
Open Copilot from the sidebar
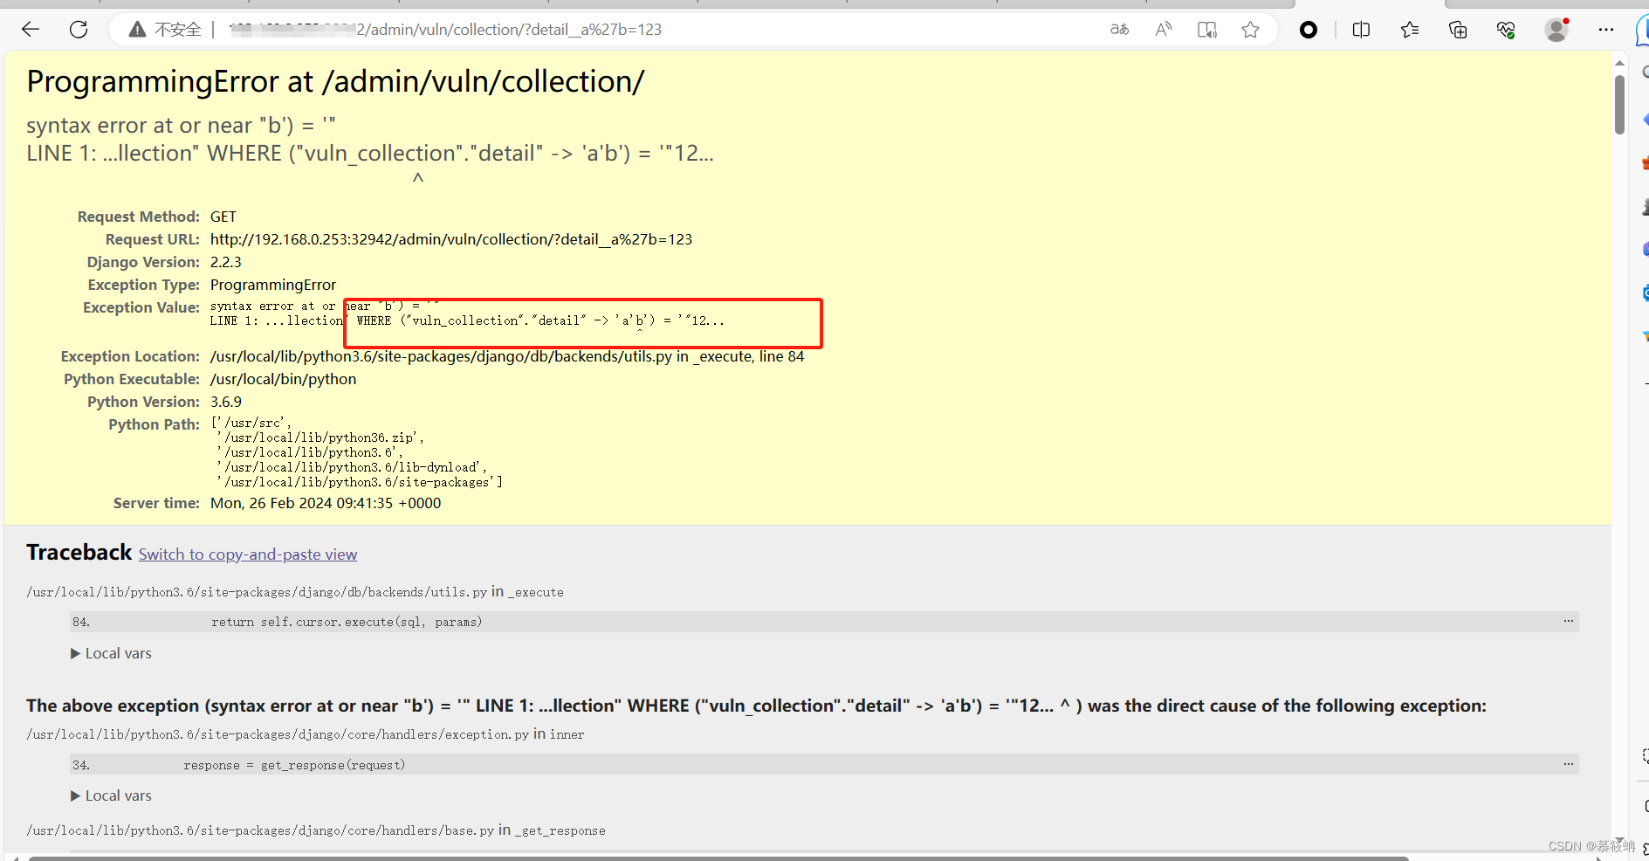[x=1643, y=29]
